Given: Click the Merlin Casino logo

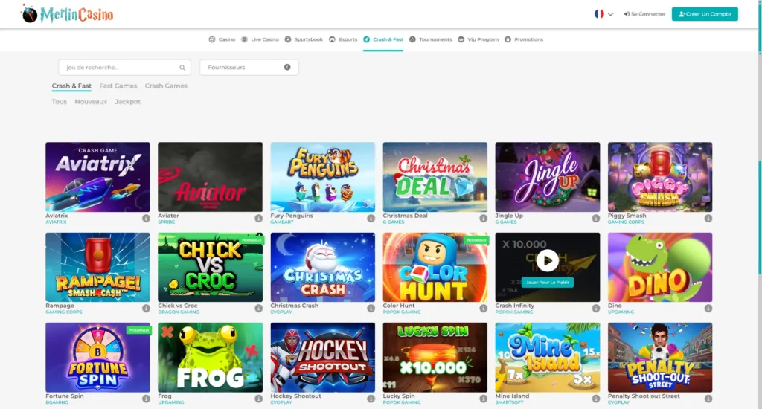Looking at the screenshot, I should 67,14.
